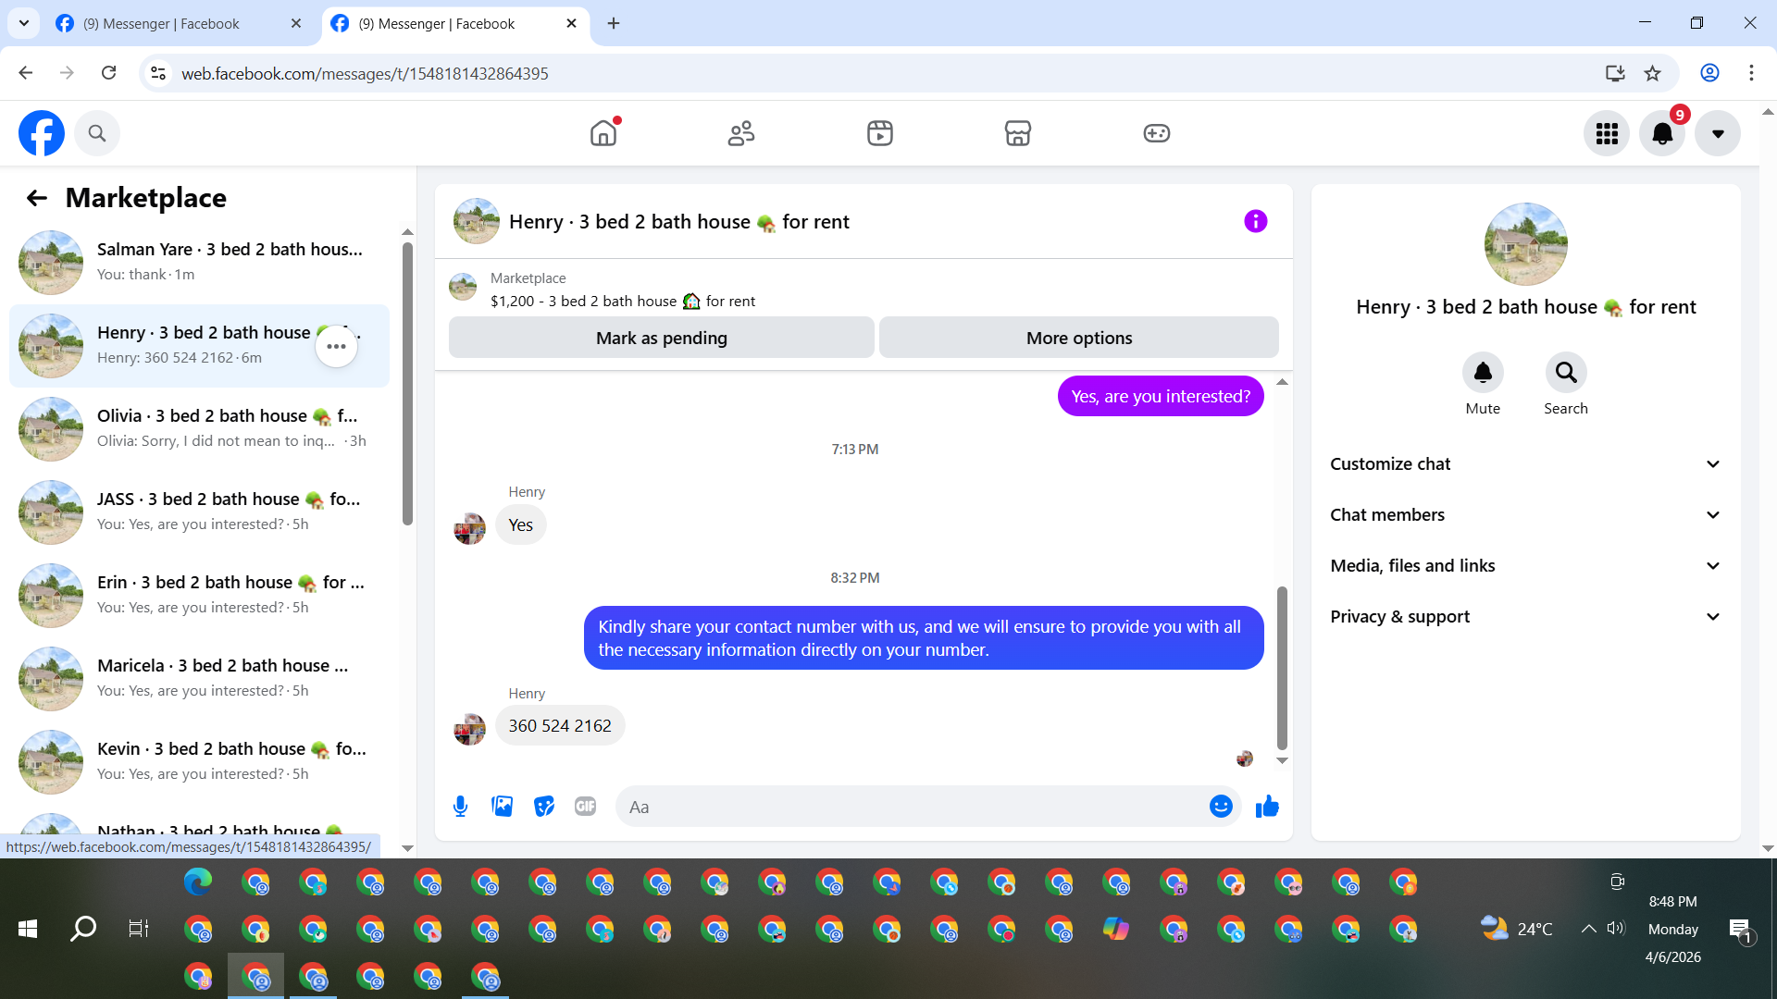Open a new browser tab
The image size is (1777, 999).
pyautogui.click(x=614, y=24)
